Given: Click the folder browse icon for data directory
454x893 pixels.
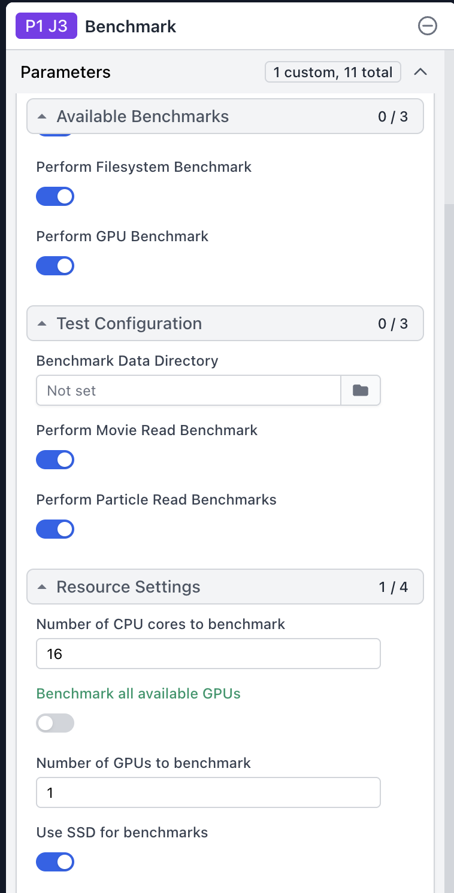Looking at the screenshot, I should coord(361,391).
